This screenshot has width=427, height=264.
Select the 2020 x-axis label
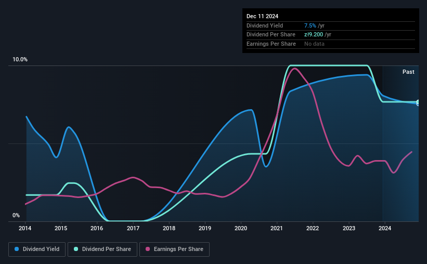point(241,228)
